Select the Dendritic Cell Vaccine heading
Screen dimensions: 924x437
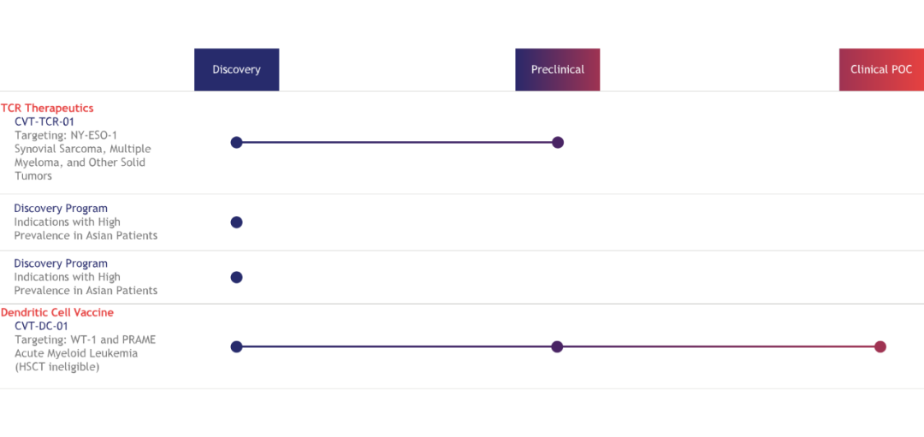(57, 313)
